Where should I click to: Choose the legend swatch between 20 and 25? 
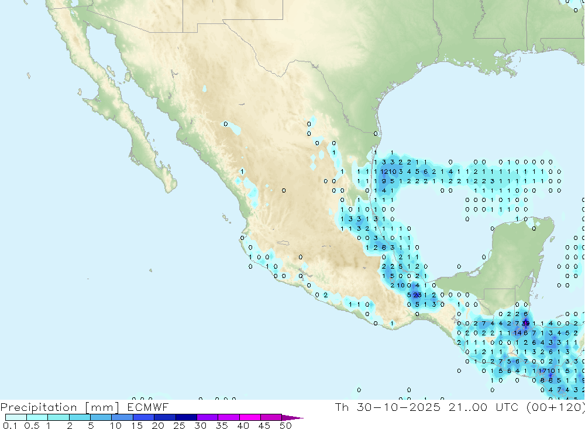click(x=165, y=417)
